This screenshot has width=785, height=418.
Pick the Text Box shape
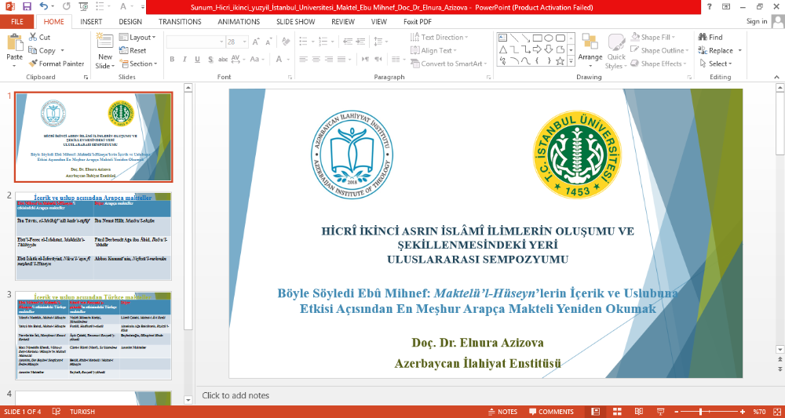[502, 38]
